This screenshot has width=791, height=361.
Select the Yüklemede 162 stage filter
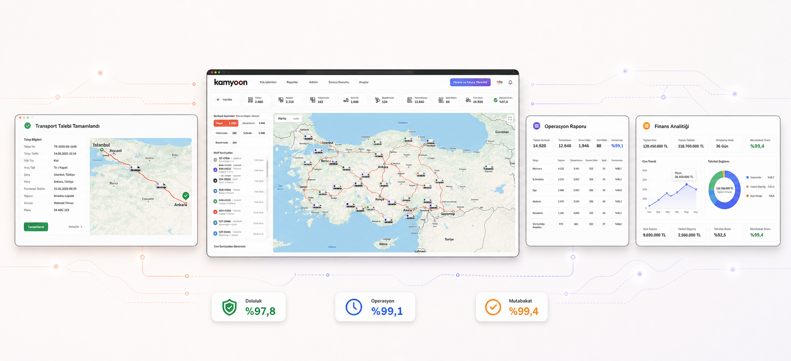point(226,133)
